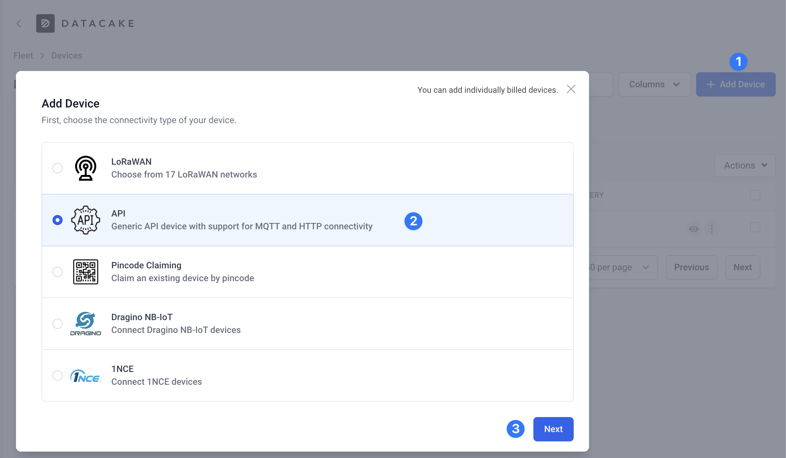Click the LoRaWAN antenna icon
The height and width of the screenshot is (458, 786).
click(85, 168)
